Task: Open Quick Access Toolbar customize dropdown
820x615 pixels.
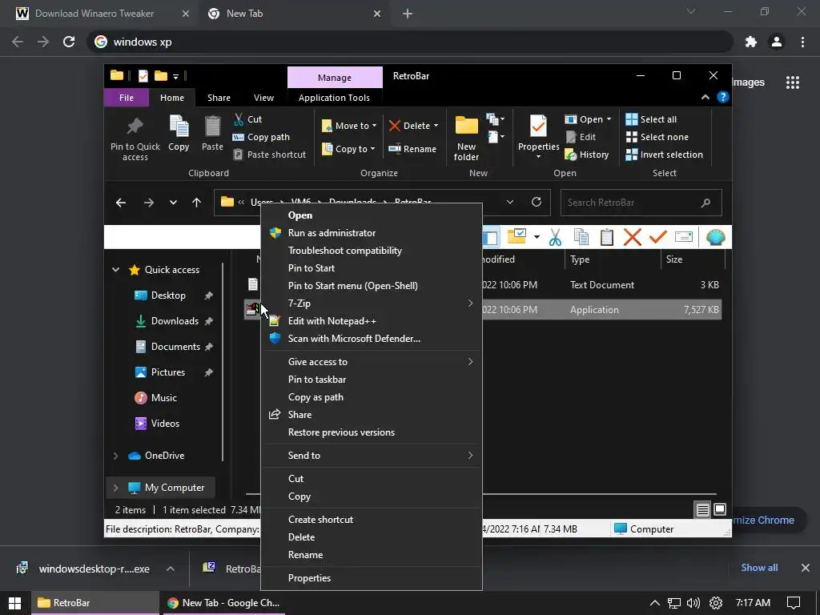Action: (x=175, y=76)
